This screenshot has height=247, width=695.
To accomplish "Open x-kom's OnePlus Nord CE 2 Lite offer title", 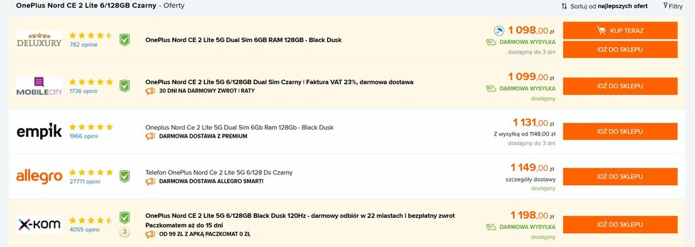I will tap(300, 221).
